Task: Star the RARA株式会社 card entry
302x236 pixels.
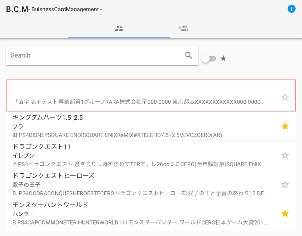Action: (285, 97)
